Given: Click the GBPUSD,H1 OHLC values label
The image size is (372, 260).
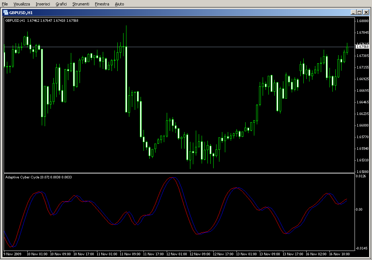Looking at the screenshot, I should (x=42, y=21).
